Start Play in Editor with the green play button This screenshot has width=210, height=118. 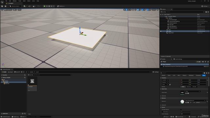pos(45,6)
